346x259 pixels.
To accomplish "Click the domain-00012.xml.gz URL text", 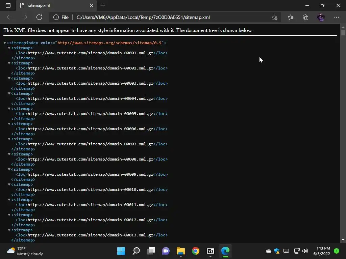I will tap(90, 220).
